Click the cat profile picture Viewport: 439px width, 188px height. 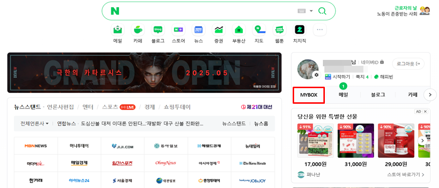coord(308,69)
